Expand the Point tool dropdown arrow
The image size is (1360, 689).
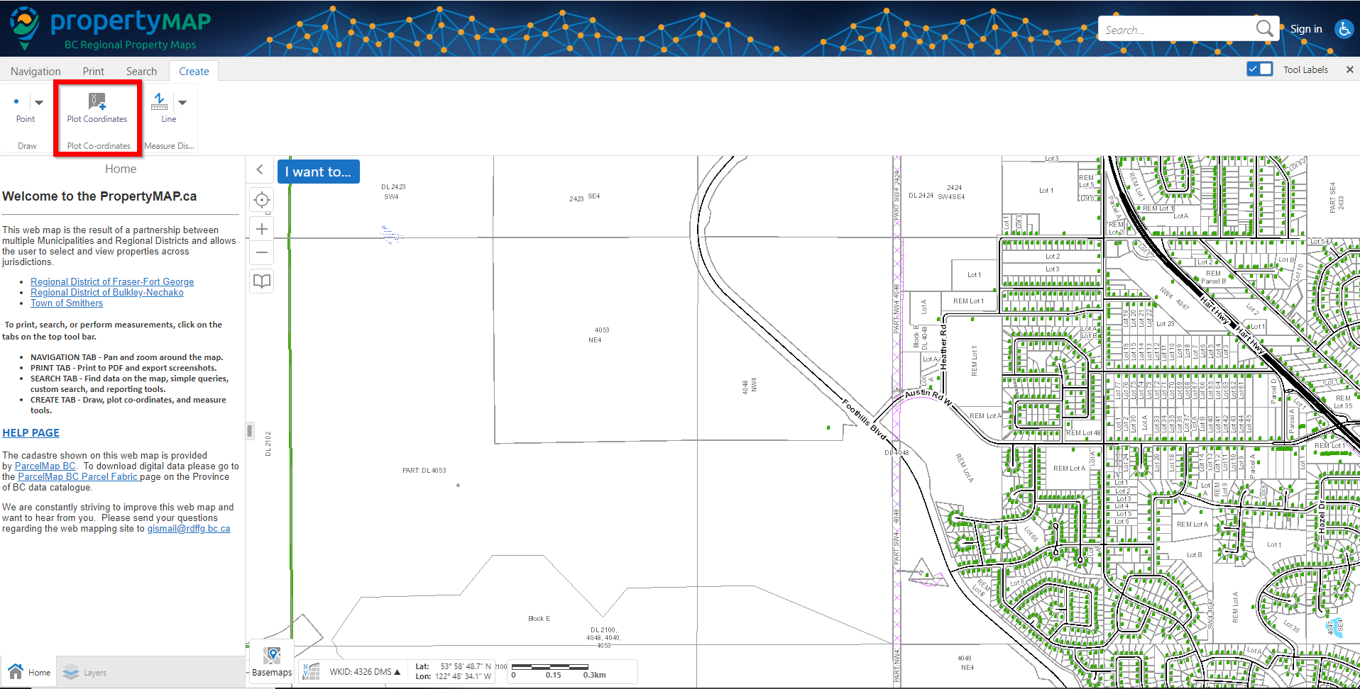(39, 103)
